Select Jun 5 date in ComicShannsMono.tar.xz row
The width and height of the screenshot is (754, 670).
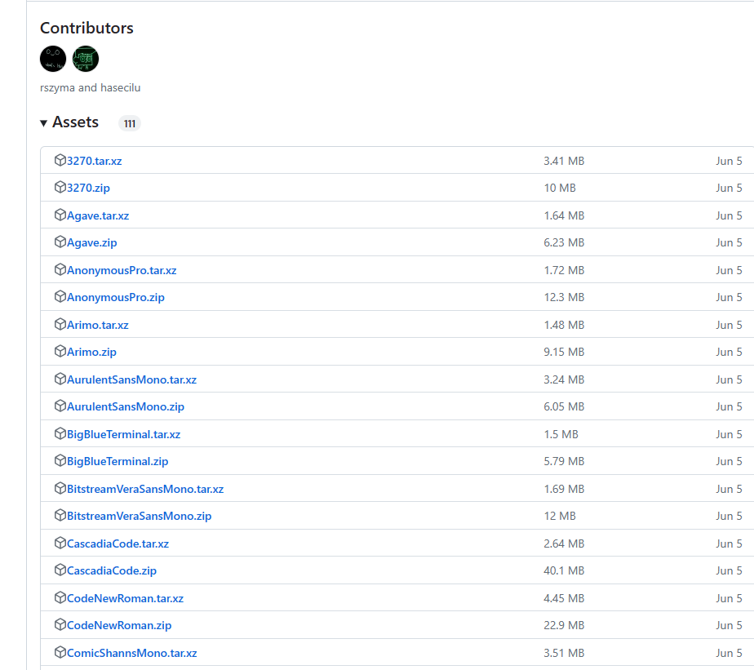coord(729,653)
